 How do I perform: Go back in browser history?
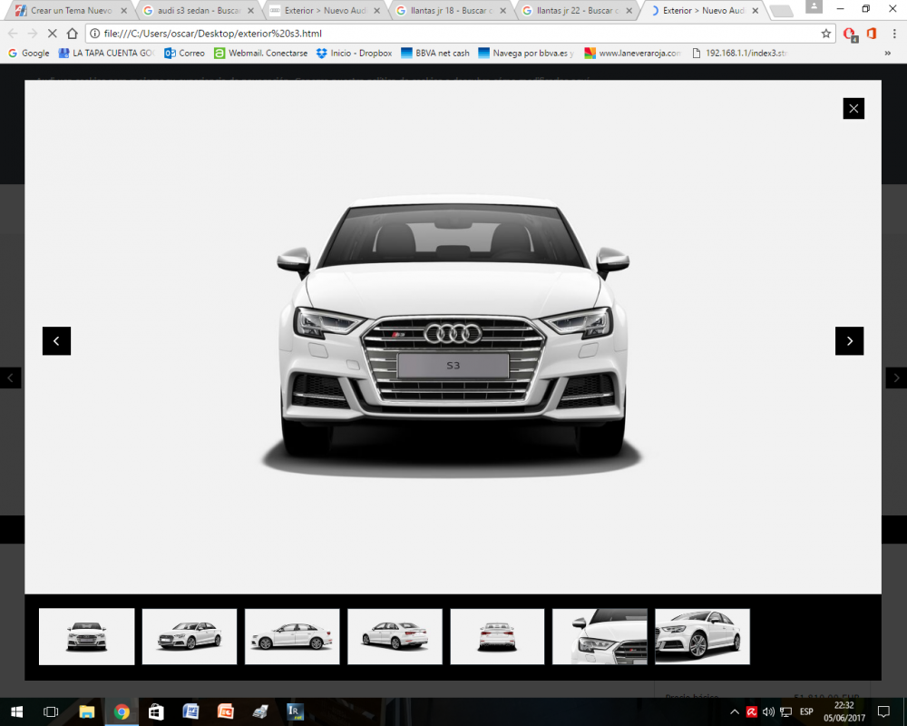point(13,34)
